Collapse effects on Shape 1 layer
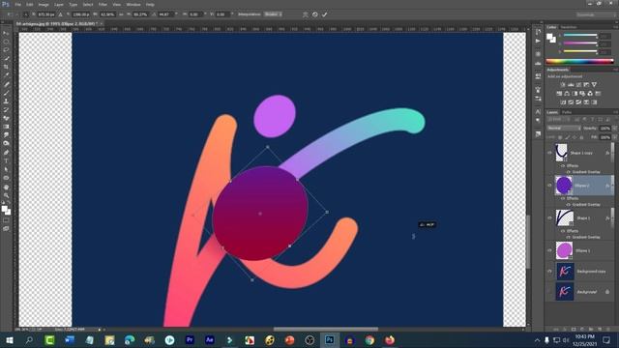Screen dimensions: 619x348 click(611, 217)
